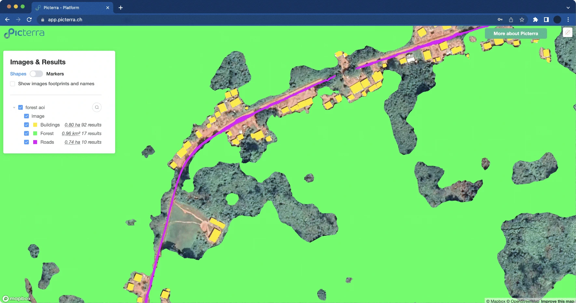Zoom to forest aoi with magnifier icon

coord(97,107)
